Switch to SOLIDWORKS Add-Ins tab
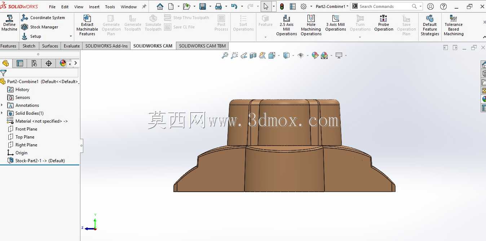The height and width of the screenshot is (241, 486). [106, 46]
